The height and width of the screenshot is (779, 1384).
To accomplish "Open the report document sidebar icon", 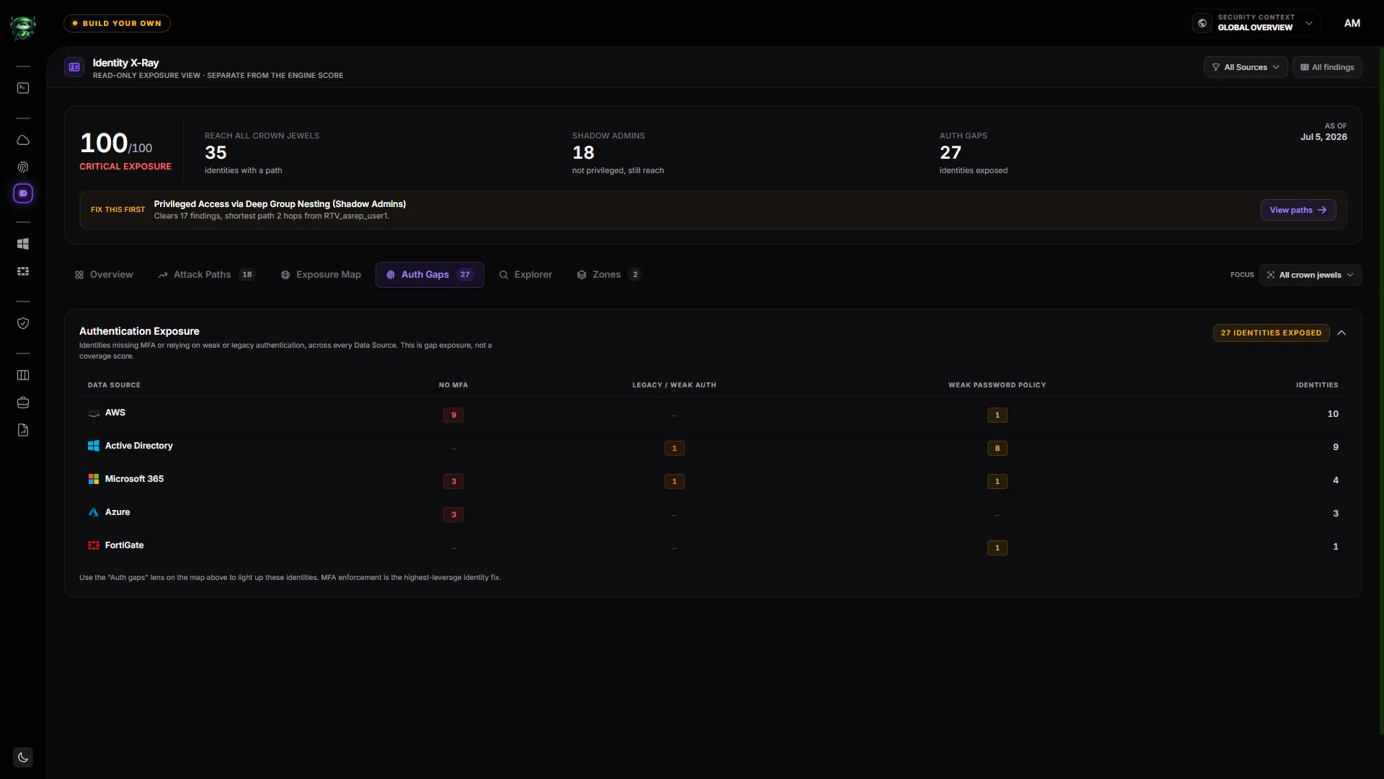I will click(x=23, y=430).
